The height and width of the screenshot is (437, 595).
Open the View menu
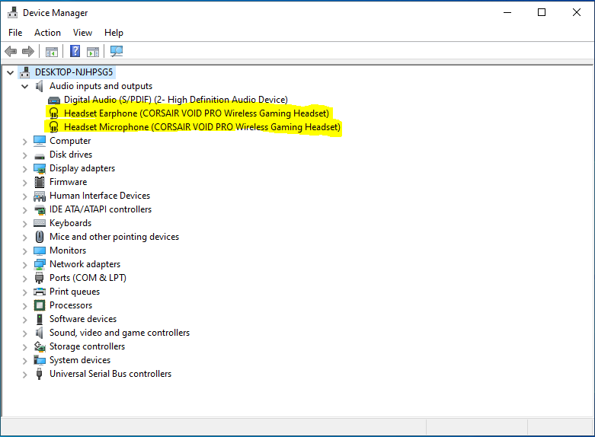pyautogui.click(x=82, y=33)
